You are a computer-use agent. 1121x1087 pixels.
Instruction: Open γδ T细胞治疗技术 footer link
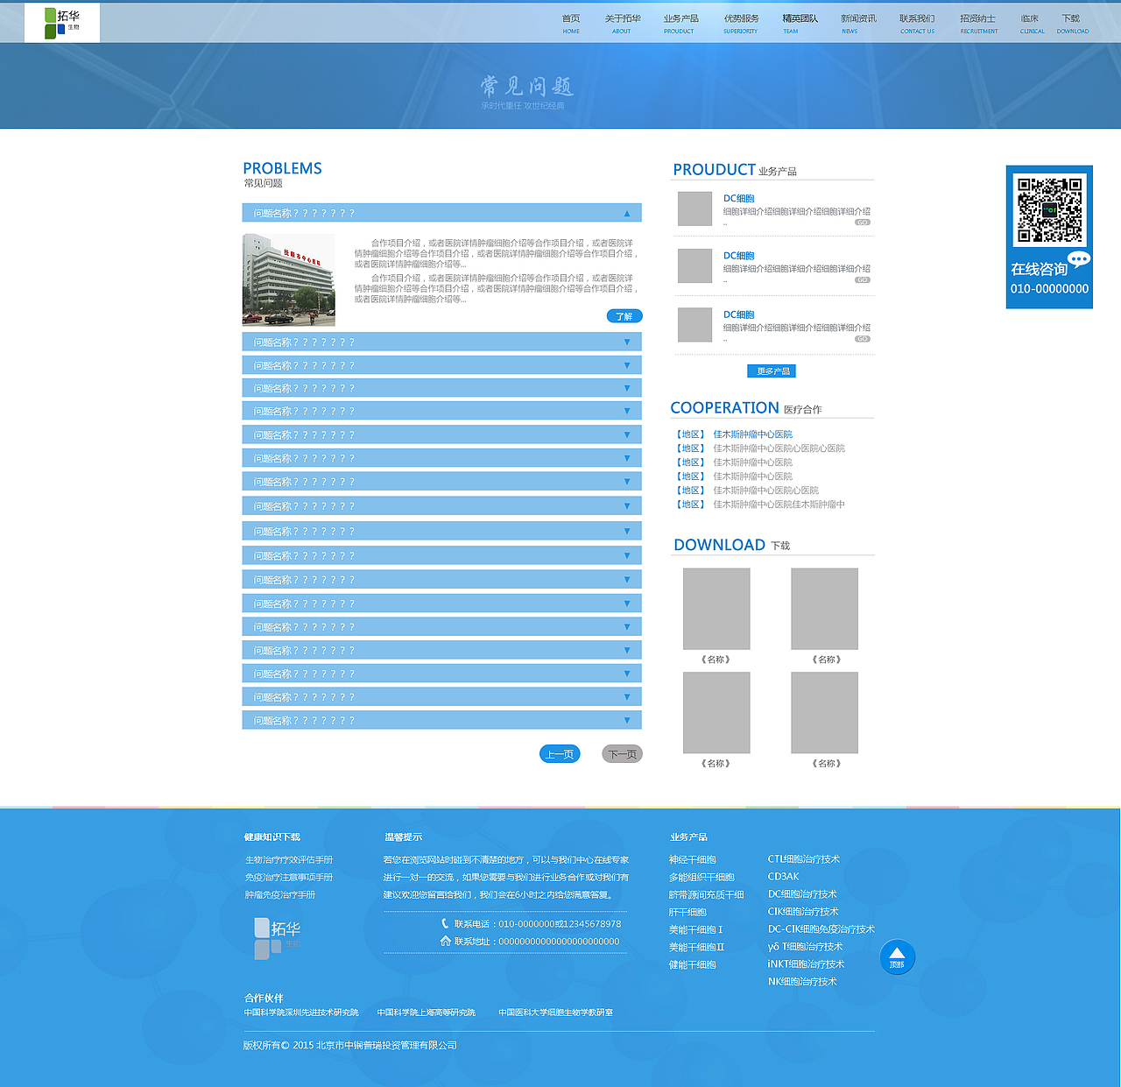[x=805, y=947]
